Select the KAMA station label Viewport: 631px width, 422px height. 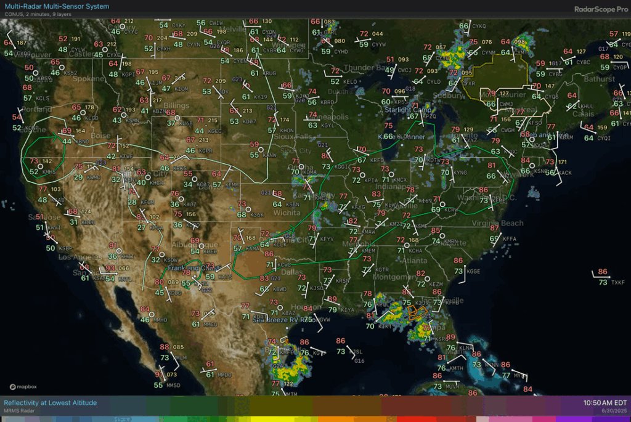[x=252, y=249]
